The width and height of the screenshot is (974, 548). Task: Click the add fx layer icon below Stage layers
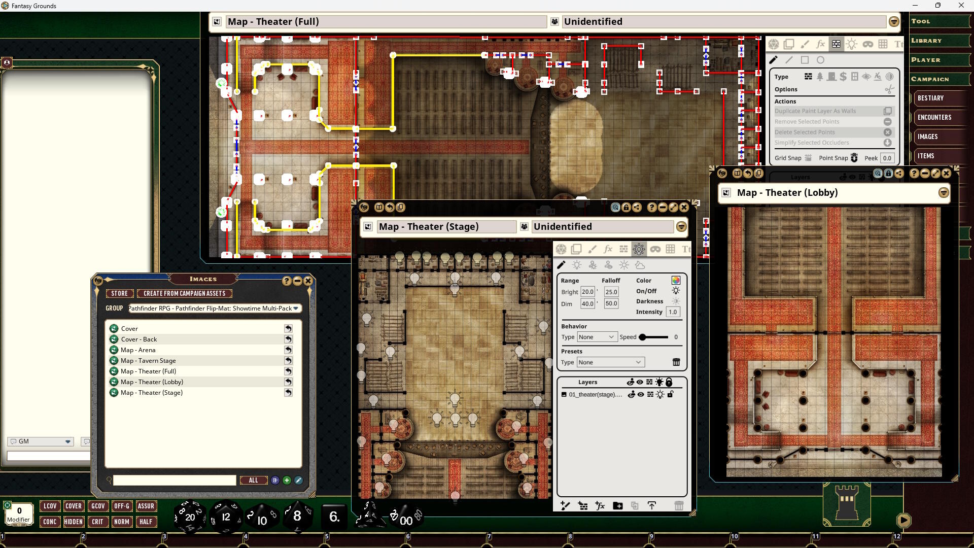click(x=600, y=505)
